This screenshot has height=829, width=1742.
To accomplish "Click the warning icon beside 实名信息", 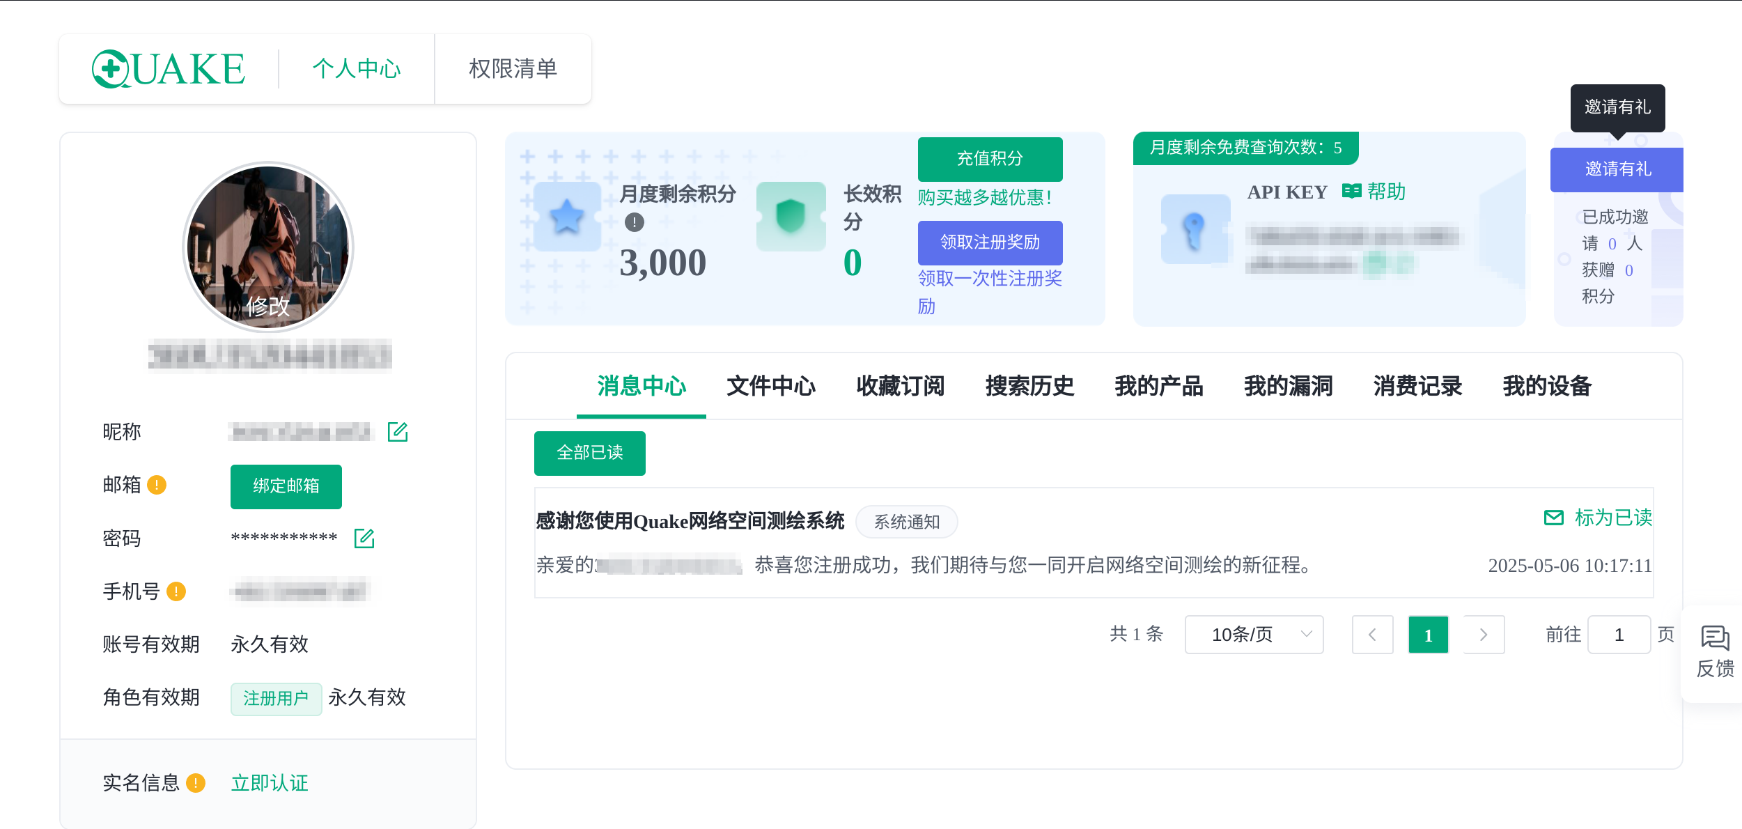I will click(196, 783).
